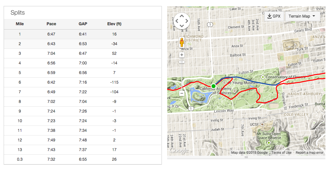This screenshot has height=171, width=336.
Task: Expand the Terrain Map dropdown
Action: coord(302,16)
